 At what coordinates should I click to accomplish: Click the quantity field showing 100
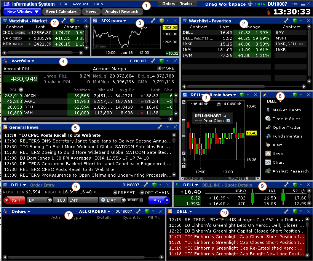59,200
